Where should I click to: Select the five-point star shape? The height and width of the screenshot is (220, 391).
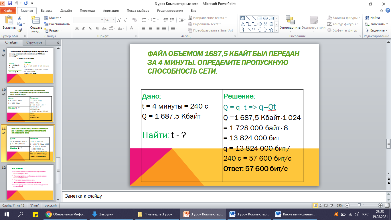point(271,30)
